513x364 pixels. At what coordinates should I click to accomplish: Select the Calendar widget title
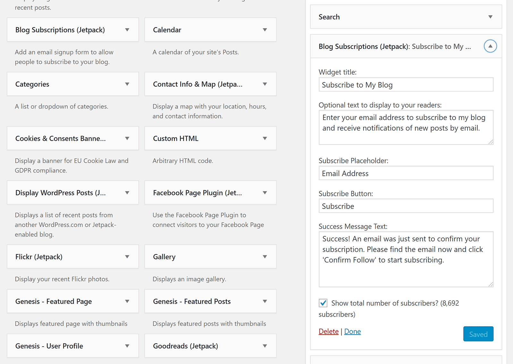click(x=167, y=30)
